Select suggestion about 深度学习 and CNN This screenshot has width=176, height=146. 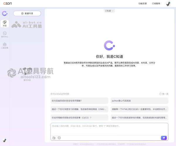point(79,109)
